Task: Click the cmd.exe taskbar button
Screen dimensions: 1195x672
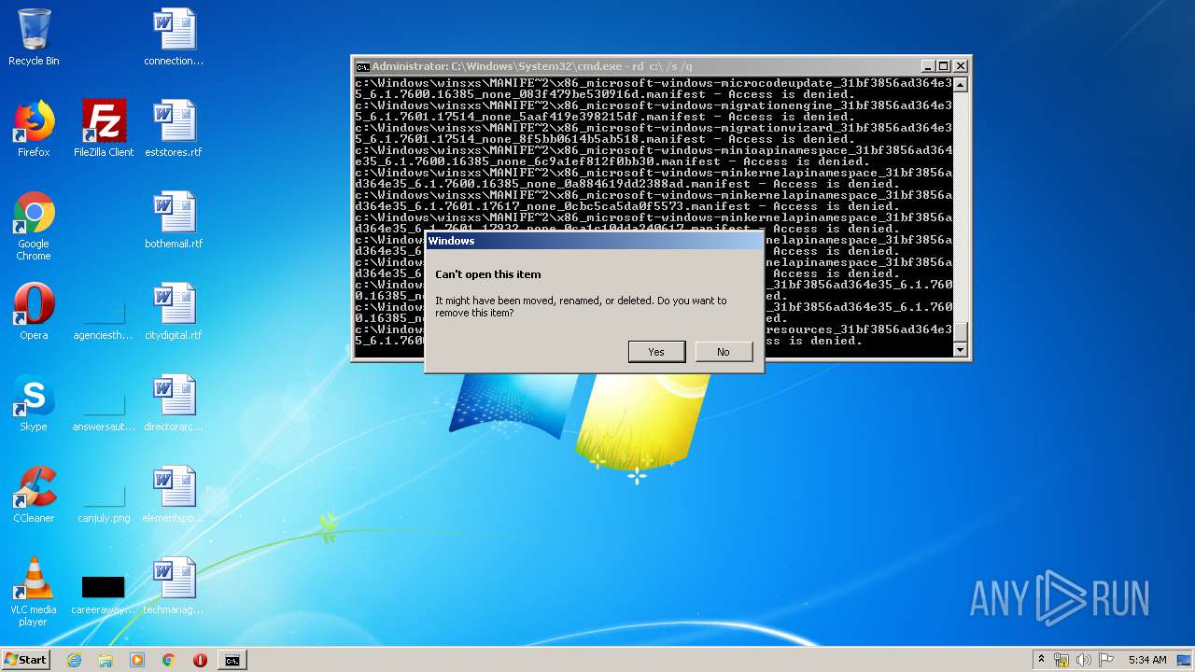Action: pyautogui.click(x=232, y=660)
